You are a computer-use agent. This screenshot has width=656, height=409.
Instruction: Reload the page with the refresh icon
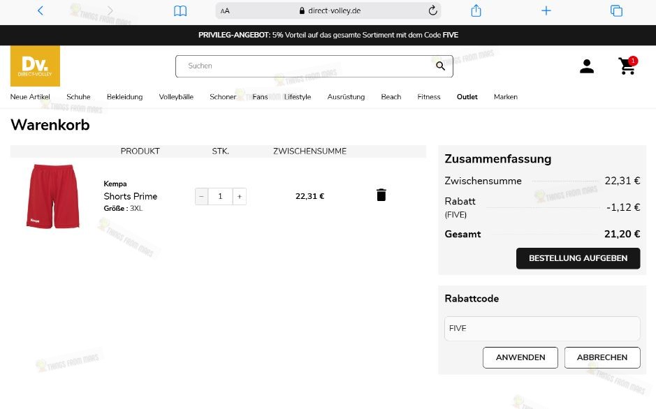432,10
